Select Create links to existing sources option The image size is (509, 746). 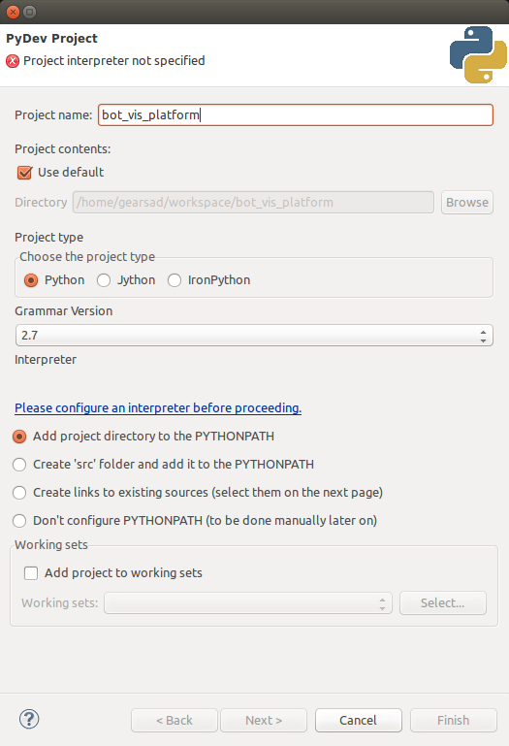[x=19, y=493]
